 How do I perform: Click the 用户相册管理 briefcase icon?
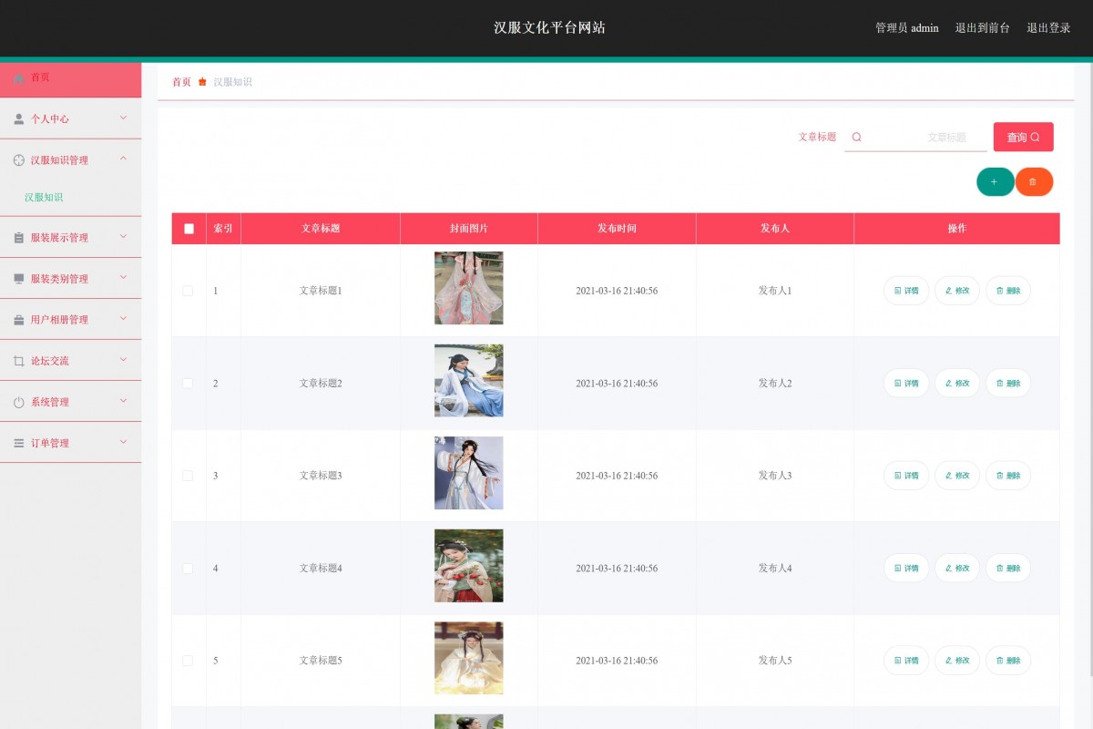click(19, 320)
